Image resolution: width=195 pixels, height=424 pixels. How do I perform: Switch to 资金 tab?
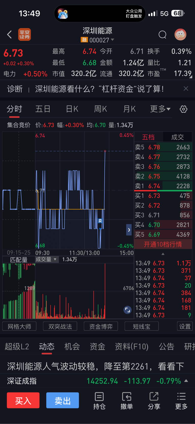(x=97, y=347)
